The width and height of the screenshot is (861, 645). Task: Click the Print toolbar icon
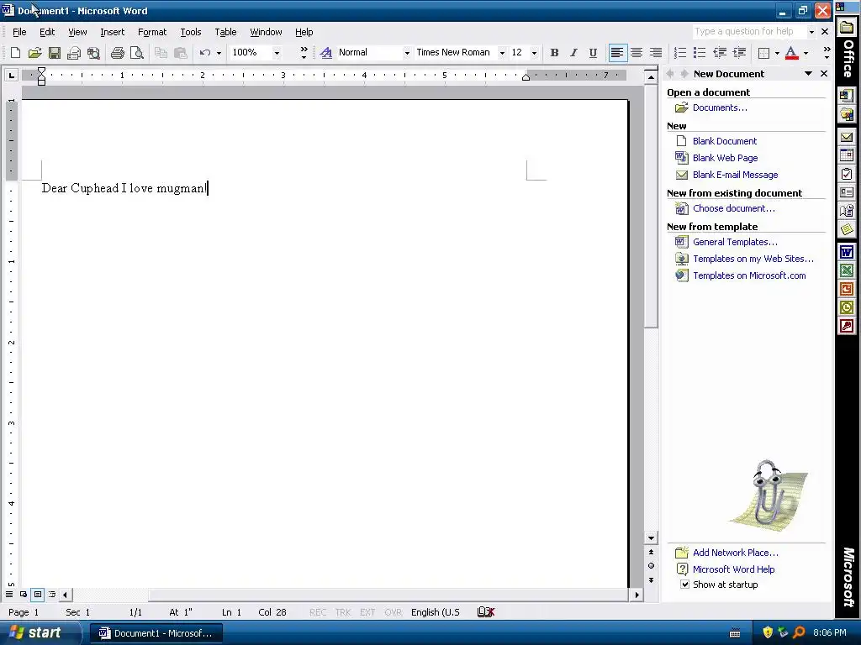click(117, 53)
